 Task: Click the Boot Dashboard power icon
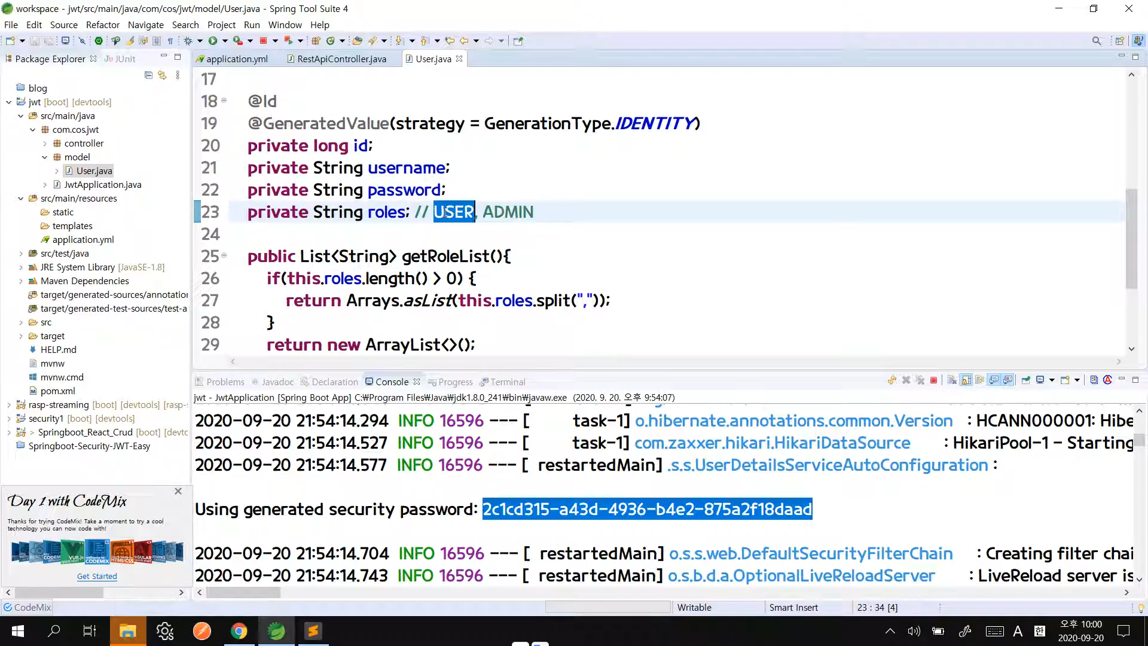click(x=99, y=41)
